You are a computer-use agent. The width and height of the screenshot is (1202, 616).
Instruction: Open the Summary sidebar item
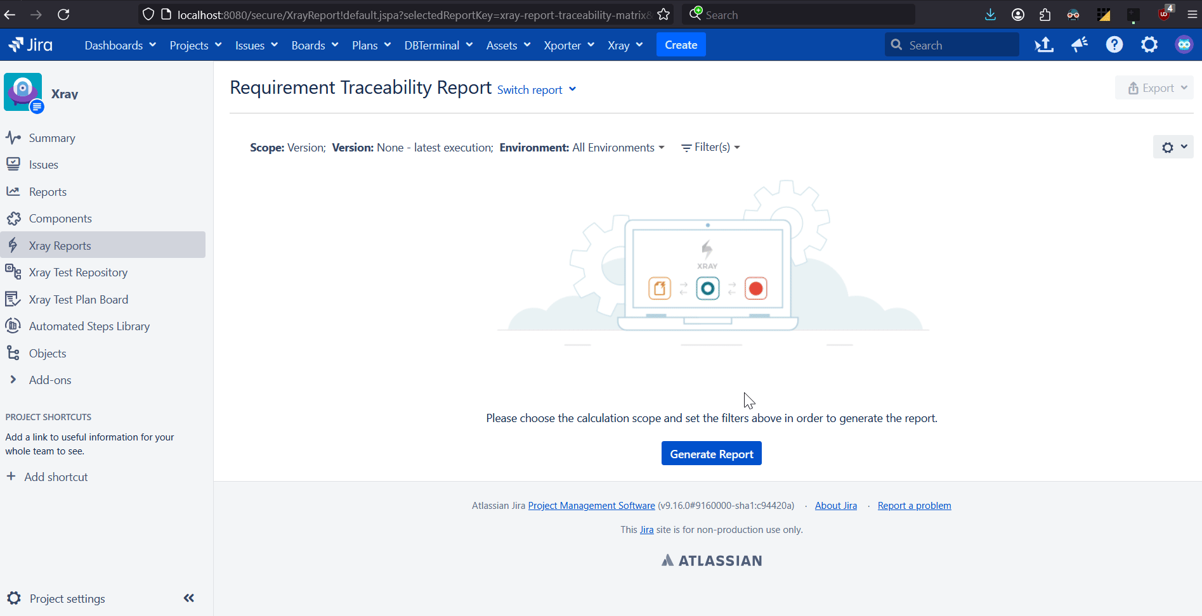[52, 138]
